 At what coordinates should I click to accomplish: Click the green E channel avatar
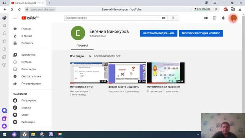pyautogui.click(x=78, y=33)
